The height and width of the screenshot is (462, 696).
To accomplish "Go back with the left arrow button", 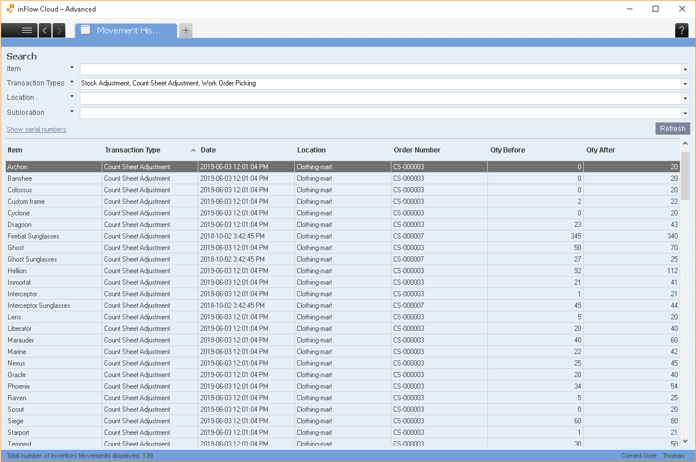I will (x=45, y=31).
